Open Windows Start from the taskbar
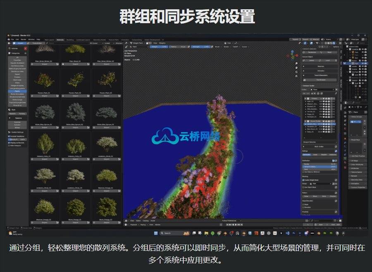This screenshot has height=272, width=372. (156, 233)
